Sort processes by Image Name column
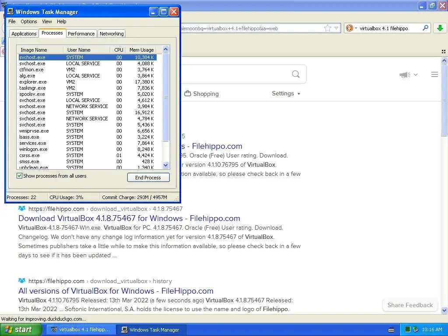This screenshot has width=448, height=336. pos(40,50)
